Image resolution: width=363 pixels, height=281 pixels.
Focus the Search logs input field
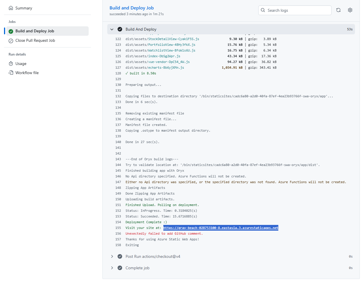pos(297,10)
